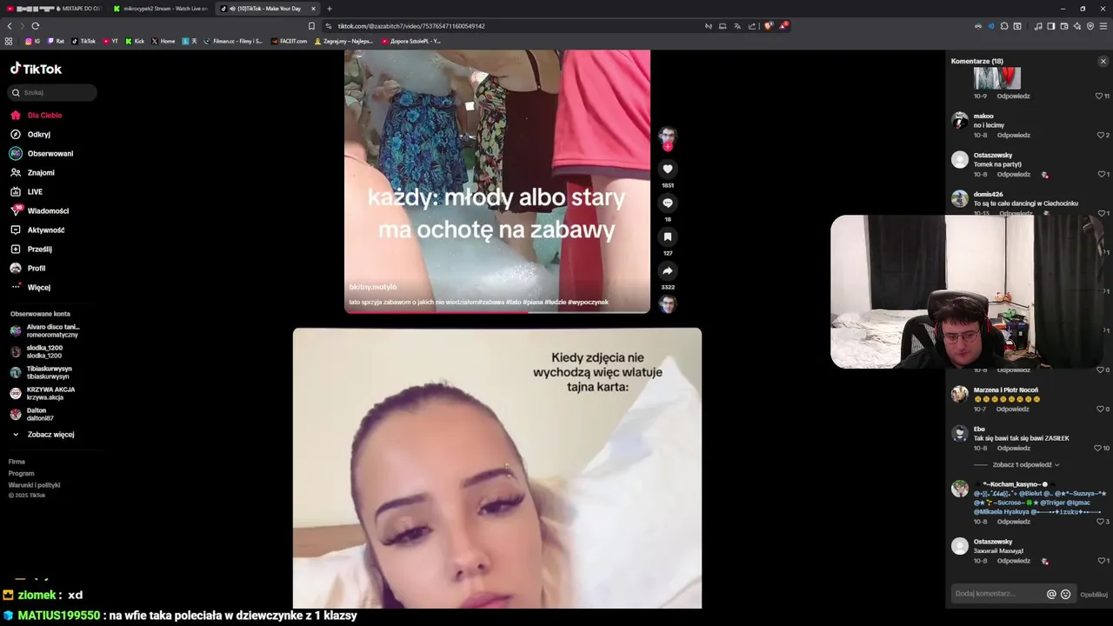Screen dimensions: 1113x626
Task: Click the Szukaj search field
Action: click(52, 92)
